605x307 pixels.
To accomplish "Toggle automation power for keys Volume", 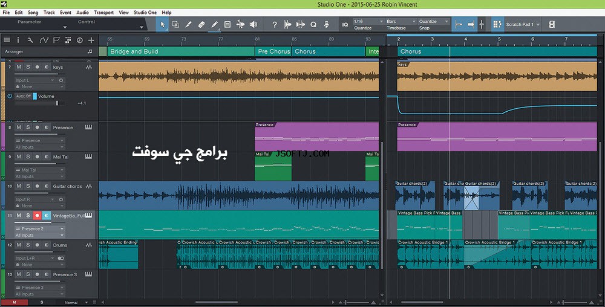I will (x=10, y=96).
